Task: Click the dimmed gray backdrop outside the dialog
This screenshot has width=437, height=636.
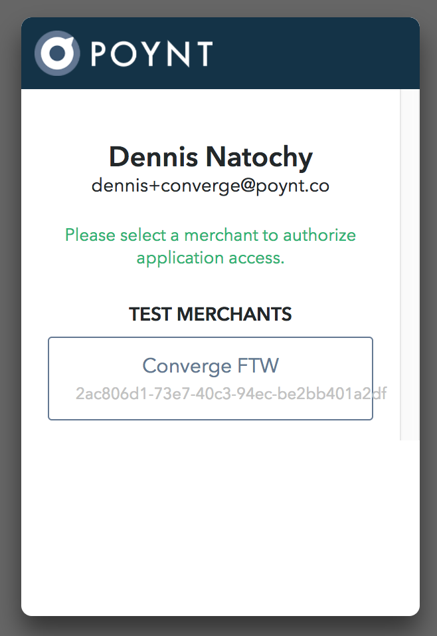Action: point(10,318)
